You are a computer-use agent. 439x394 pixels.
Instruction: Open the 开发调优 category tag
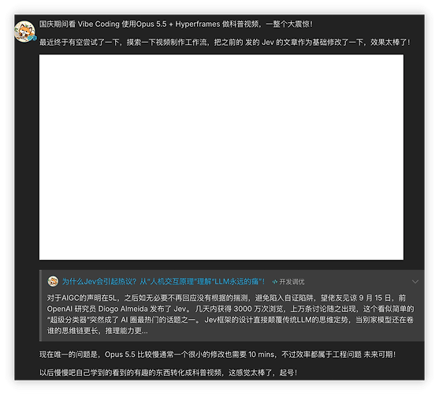(x=292, y=282)
